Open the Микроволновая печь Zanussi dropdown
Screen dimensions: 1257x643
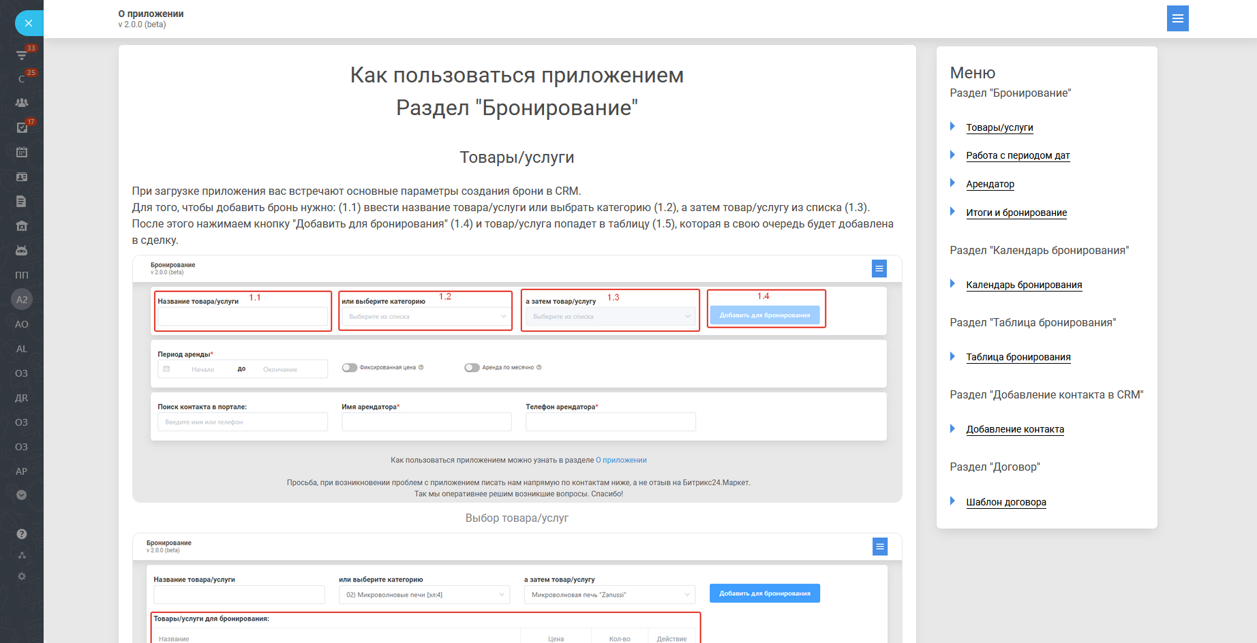pos(609,595)
